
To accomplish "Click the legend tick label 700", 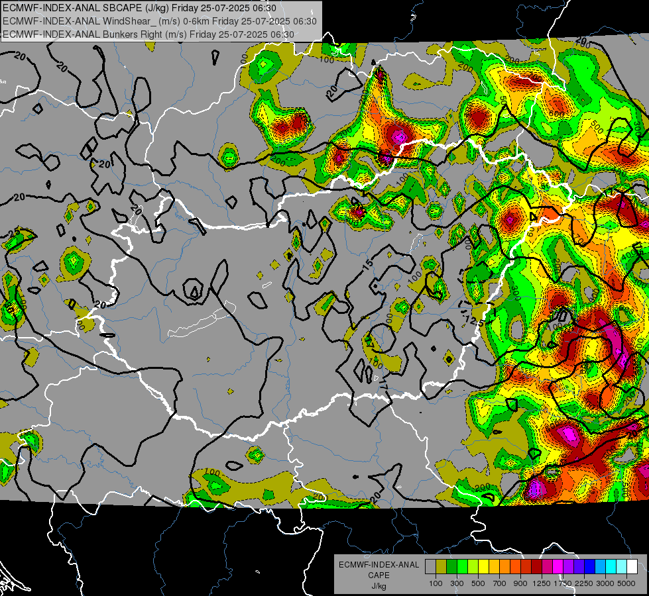I will pos(500,583).
